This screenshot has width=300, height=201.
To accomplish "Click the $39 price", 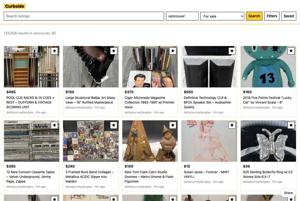I will pos(246,166).
